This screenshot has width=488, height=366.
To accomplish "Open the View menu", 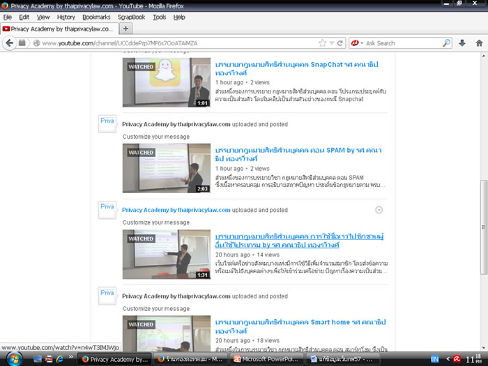I will coord(43,17).
